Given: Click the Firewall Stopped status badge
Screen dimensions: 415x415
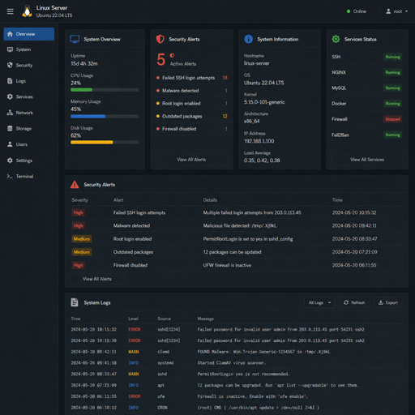Looking at the screenshot, I should point(392,119).
